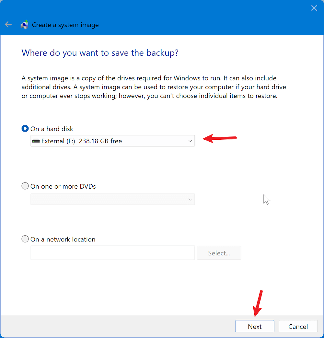Click the 'On one or more DVDs' label text
Screen dimensions: 324x338
63,186
